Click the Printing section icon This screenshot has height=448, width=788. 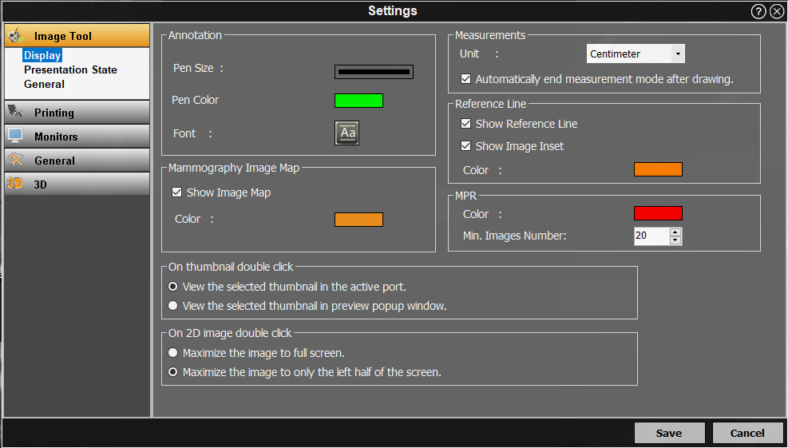16,113
